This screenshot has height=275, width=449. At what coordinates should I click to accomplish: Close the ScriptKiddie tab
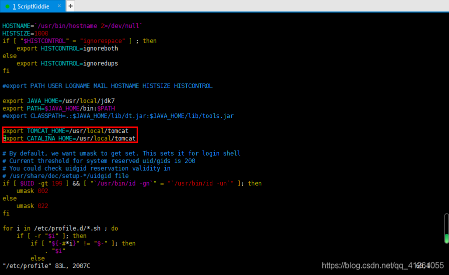[59, 6]
